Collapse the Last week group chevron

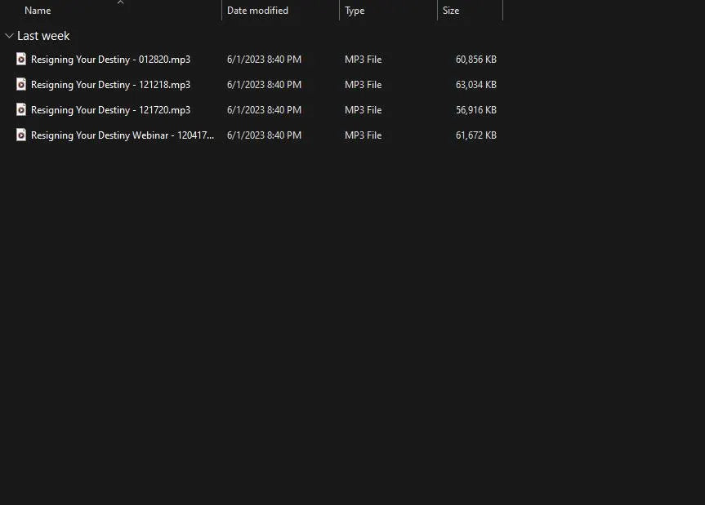pyautogui.click(x=9, y=36)
